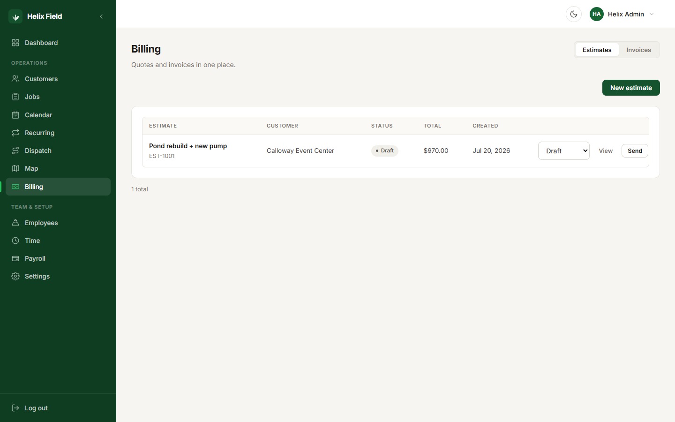Click the Billing page heading

tap(146, 49)
